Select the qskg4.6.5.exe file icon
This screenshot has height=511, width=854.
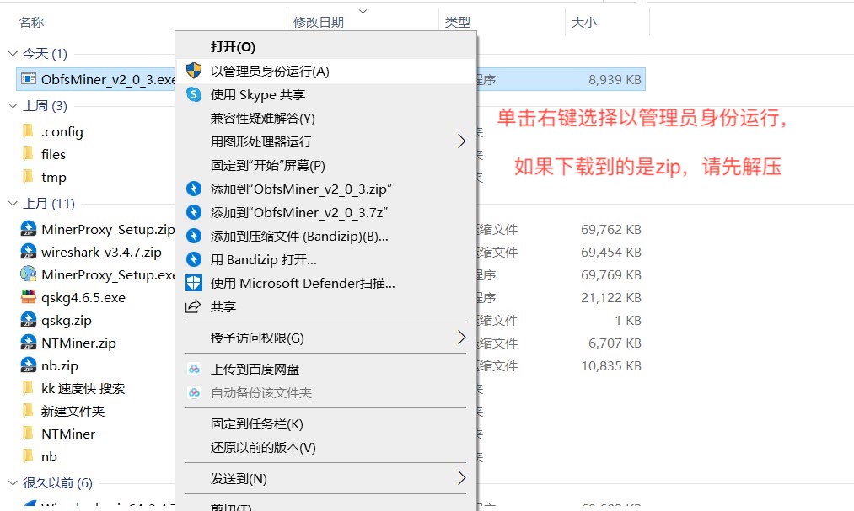click(28, 297)
